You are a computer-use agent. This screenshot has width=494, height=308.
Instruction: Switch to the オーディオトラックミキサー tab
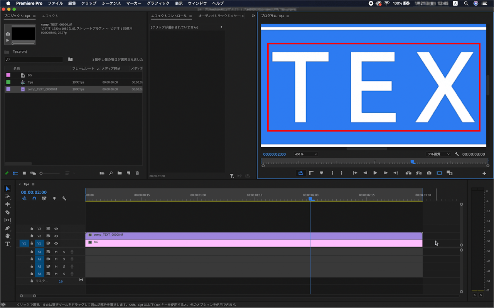221,16
